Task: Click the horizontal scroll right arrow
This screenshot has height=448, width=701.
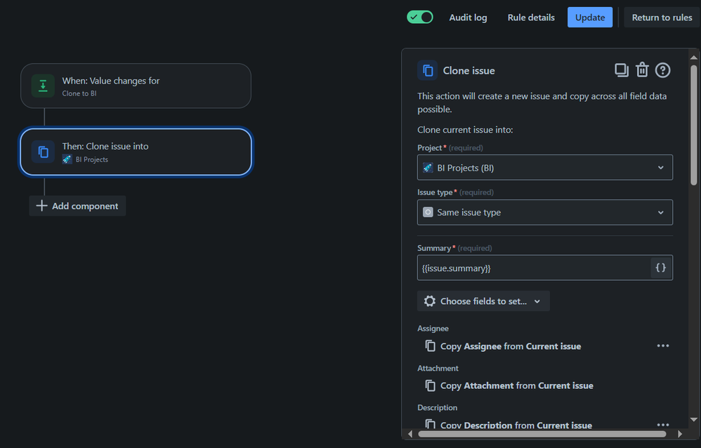Action: tap(679, 434)
